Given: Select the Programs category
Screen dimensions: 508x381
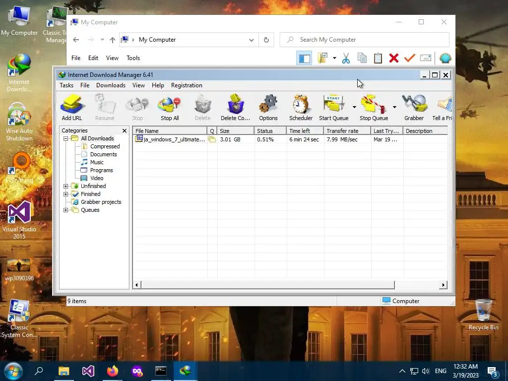Looking at the screenshot, I should (101, 171).
